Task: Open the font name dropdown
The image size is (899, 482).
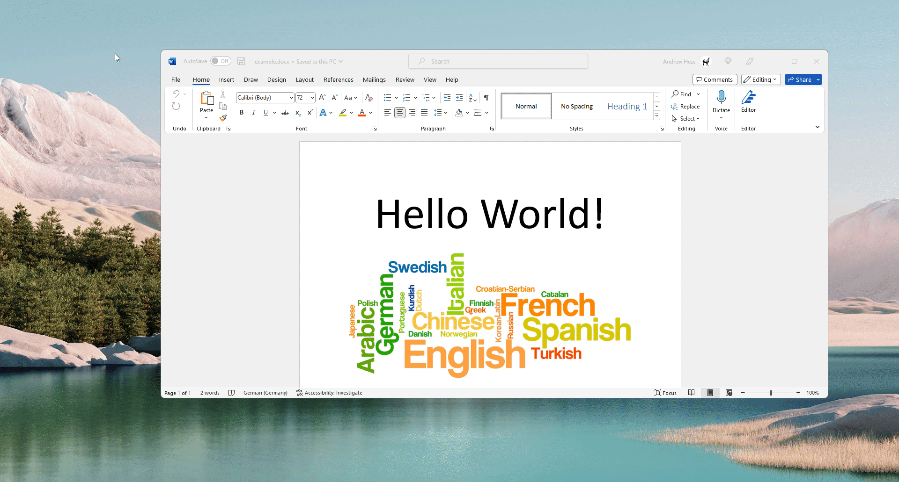Action: pyautogui.click(x=291, y=98)
